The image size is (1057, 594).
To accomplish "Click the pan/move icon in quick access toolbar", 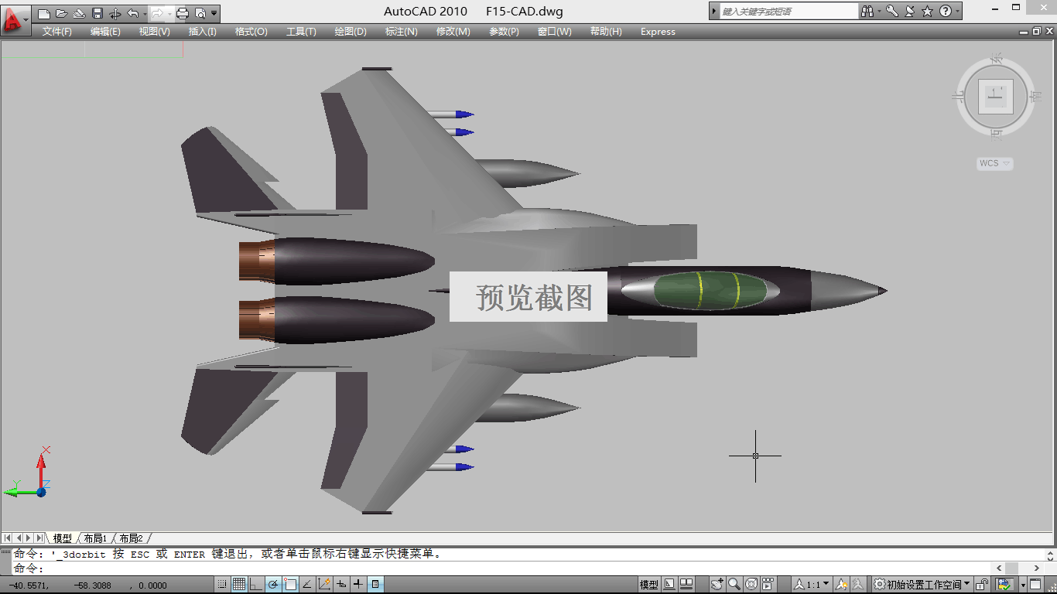I will click(115, 13).
